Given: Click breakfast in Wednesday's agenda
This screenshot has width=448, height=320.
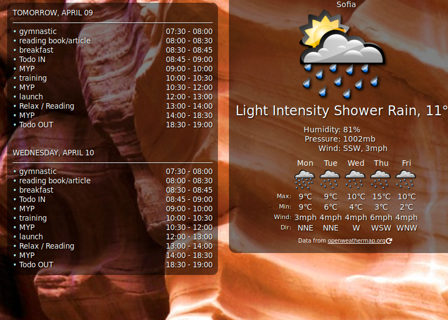Looking at the screenshot, I should (36, 190).
